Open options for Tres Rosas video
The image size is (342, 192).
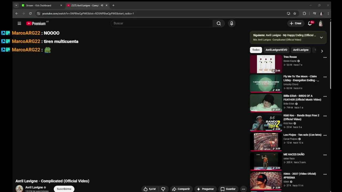tap(325, 57)
